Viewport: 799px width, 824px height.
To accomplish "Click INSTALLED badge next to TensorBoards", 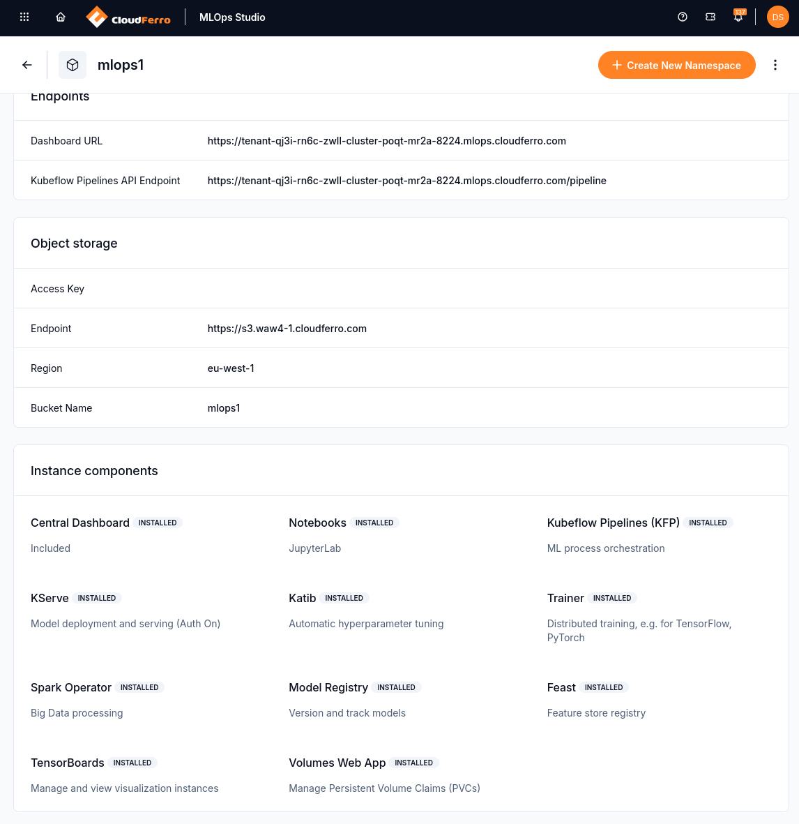I will [x=132, y=763].
